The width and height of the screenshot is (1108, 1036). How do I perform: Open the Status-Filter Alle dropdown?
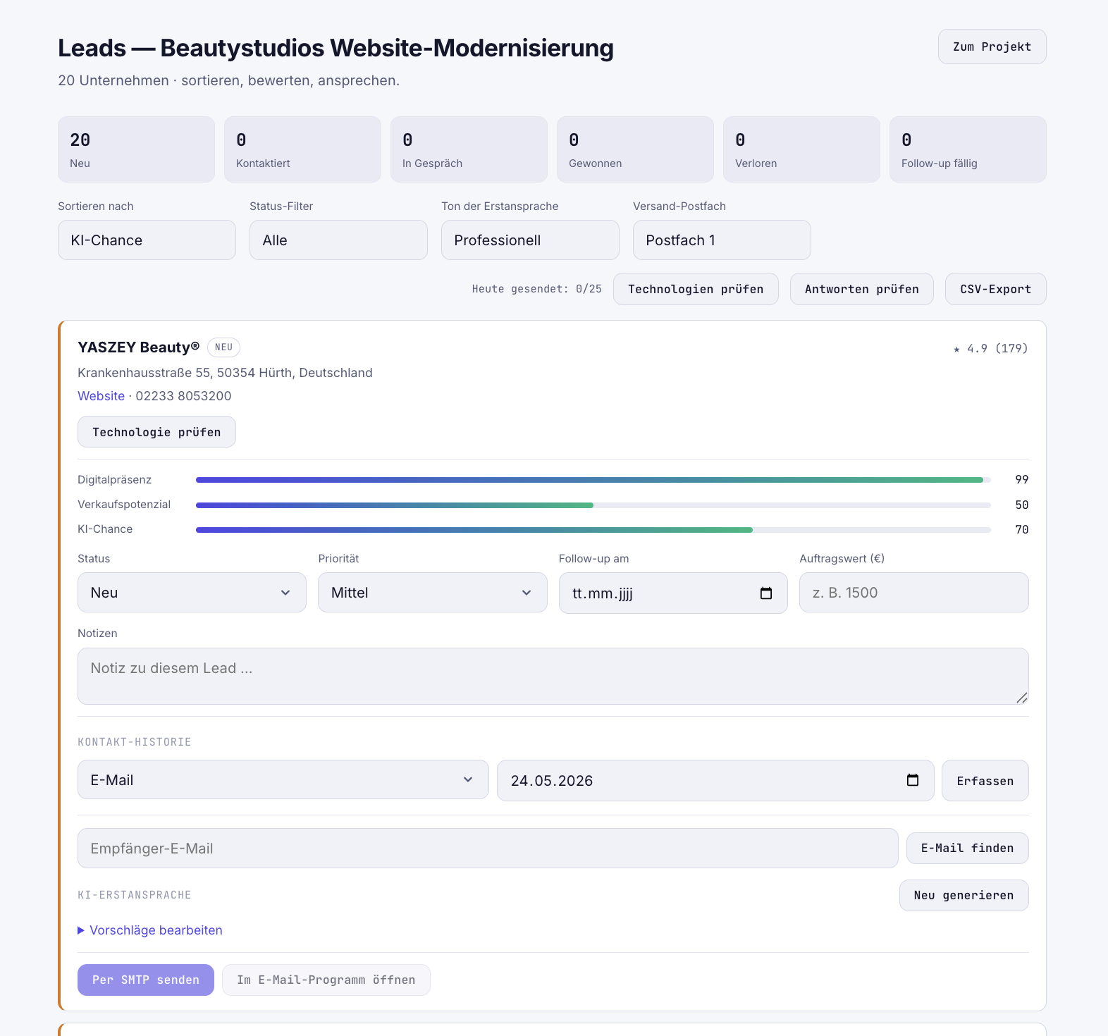[338, 240]
